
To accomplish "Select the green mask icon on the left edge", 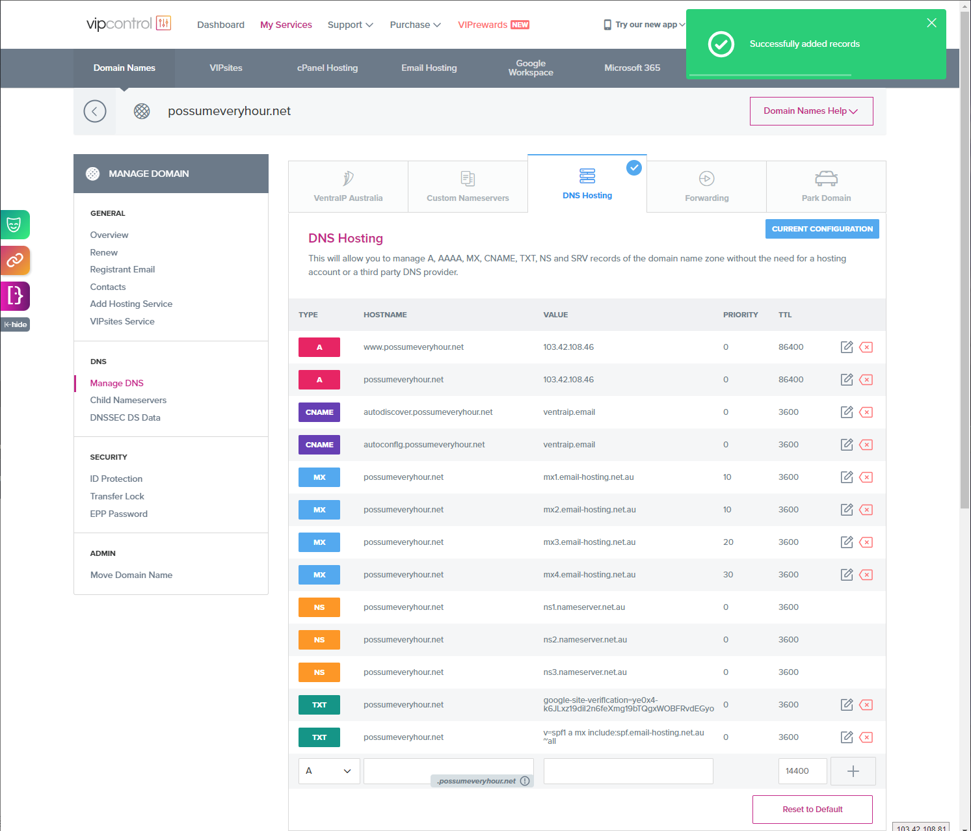I will (14, 224).
